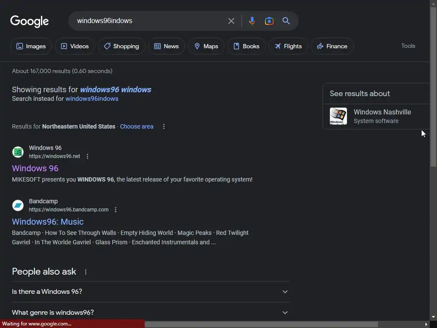Click the Google logo
This screenshot has height=328, width=437.
coord(29,21)
